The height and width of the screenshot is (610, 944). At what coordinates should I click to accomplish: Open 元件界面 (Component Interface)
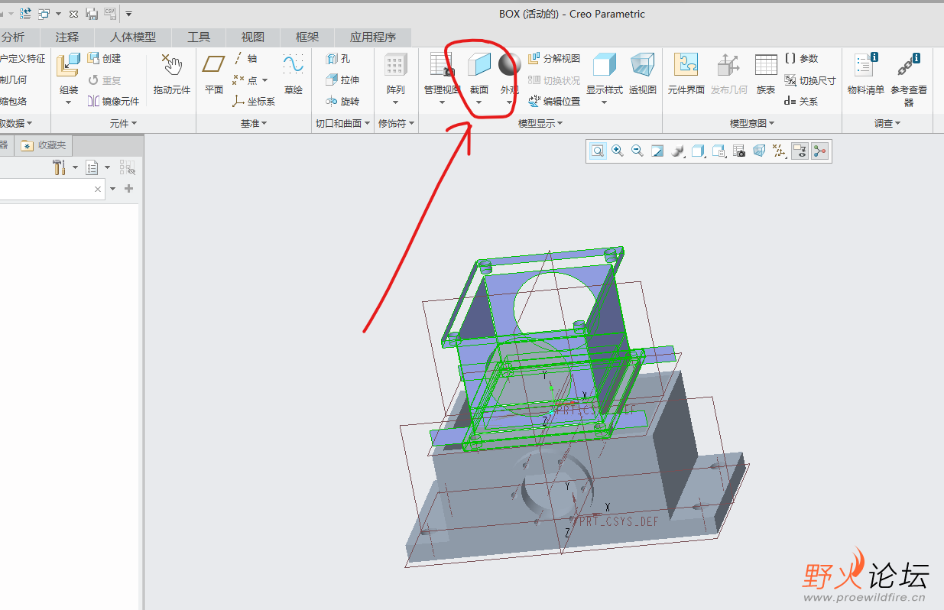686,73
